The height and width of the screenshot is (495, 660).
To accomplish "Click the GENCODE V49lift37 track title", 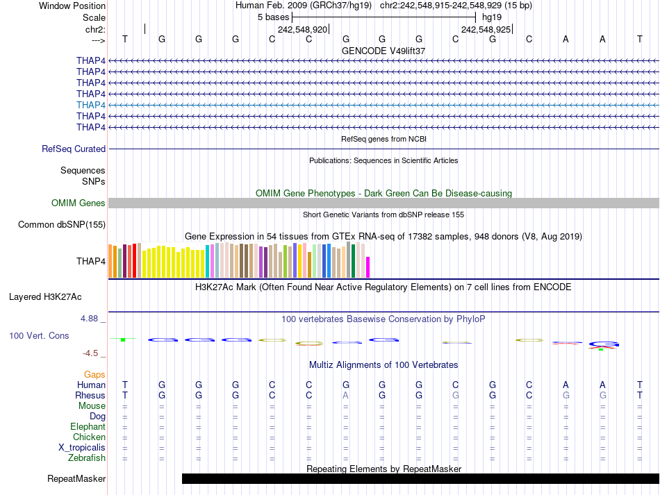I will pyautogui.click(x=383, y=51).
